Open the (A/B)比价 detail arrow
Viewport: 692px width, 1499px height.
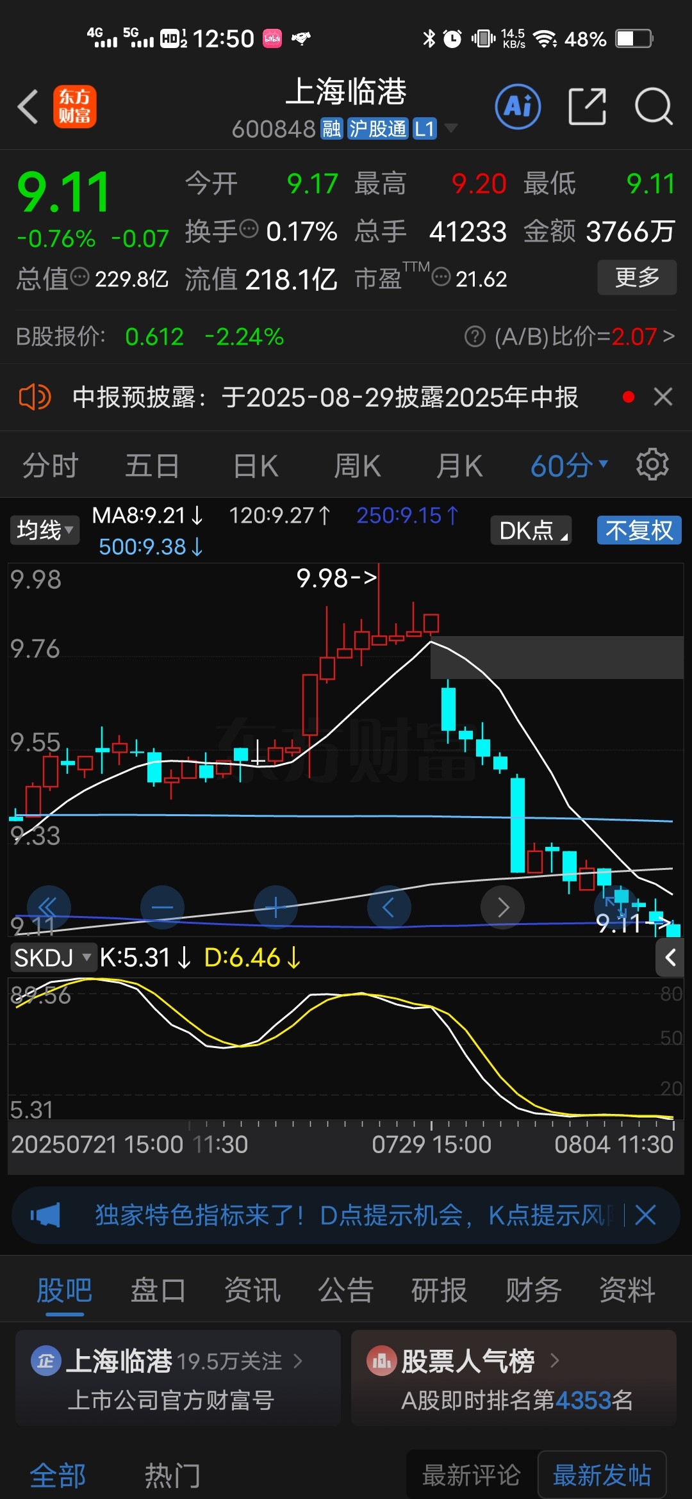click(669, 336)
